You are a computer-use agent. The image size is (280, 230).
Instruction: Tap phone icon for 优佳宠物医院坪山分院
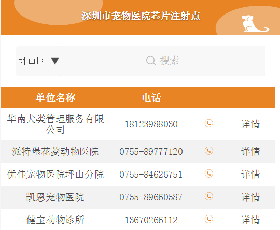[209, 174]
